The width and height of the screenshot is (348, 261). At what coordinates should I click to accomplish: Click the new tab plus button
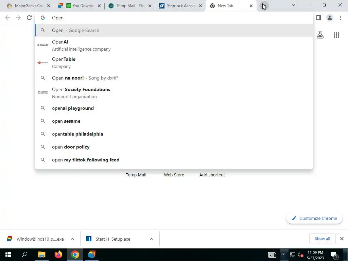click(x=264, y=6)
